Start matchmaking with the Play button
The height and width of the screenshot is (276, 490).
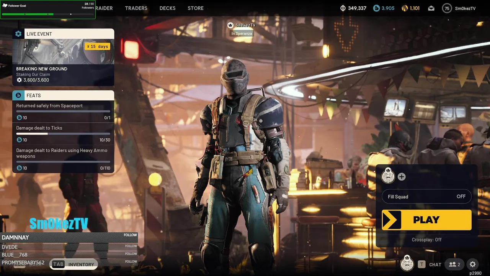coord(426,220)
